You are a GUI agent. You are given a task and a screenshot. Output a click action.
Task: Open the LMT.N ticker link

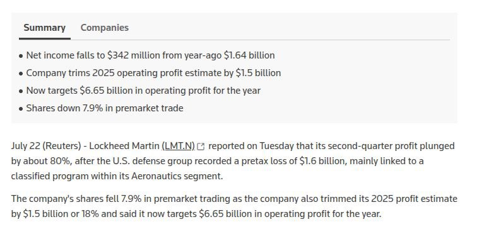click(x=178, y=146)
